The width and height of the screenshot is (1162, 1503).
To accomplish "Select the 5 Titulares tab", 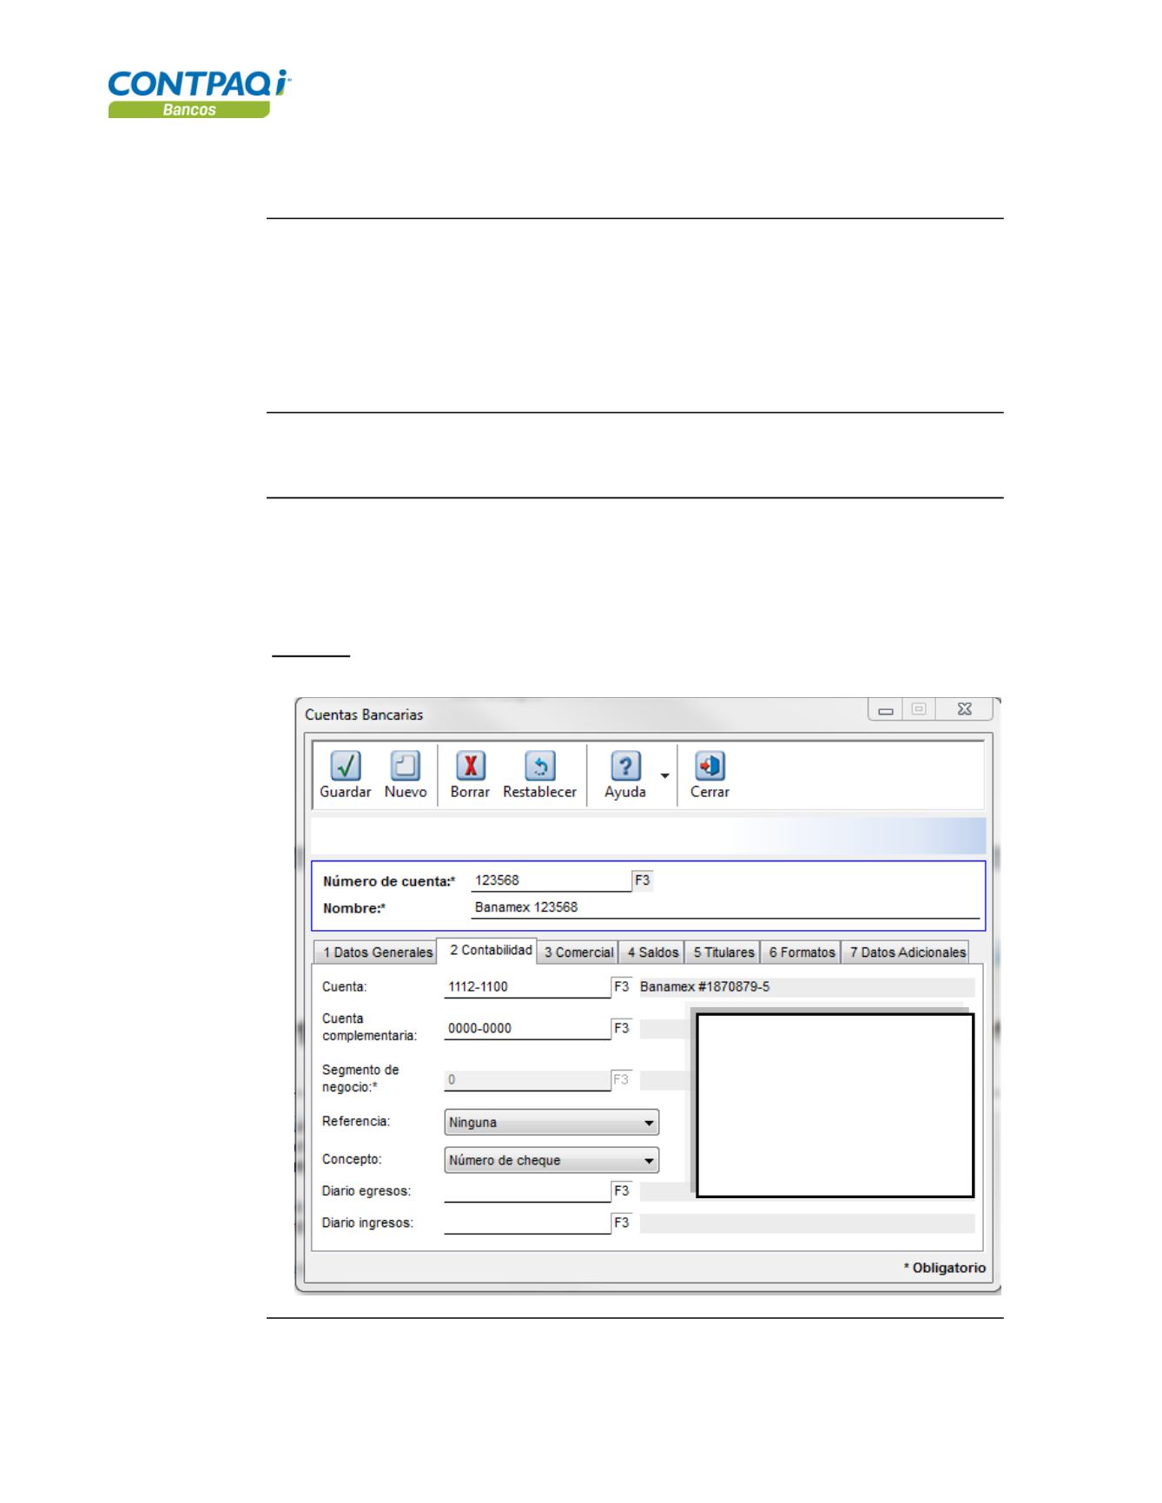I will [x=723, y=953].
